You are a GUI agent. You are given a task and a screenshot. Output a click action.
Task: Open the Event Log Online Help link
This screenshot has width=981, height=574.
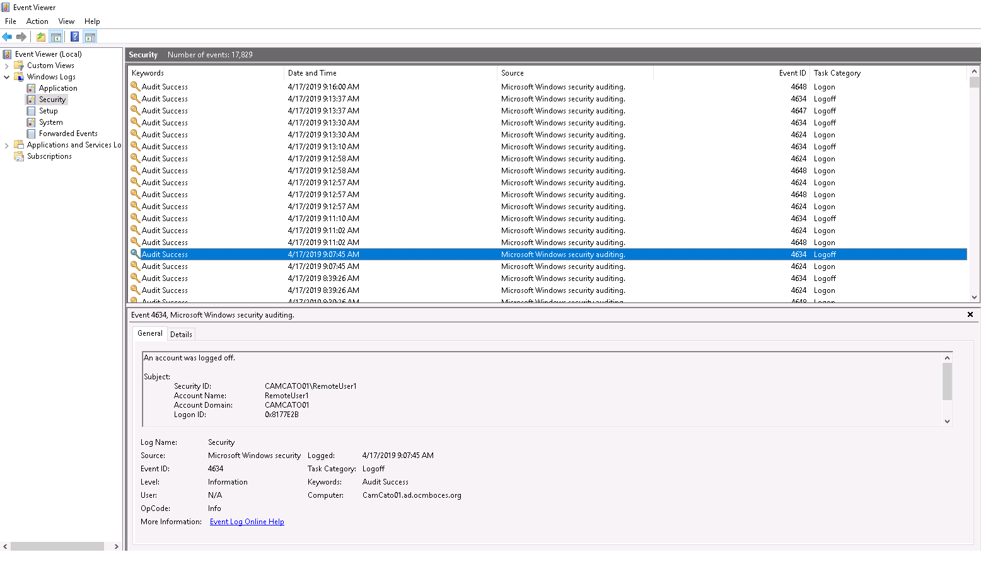pyautogui.click(x=247, y=522)
